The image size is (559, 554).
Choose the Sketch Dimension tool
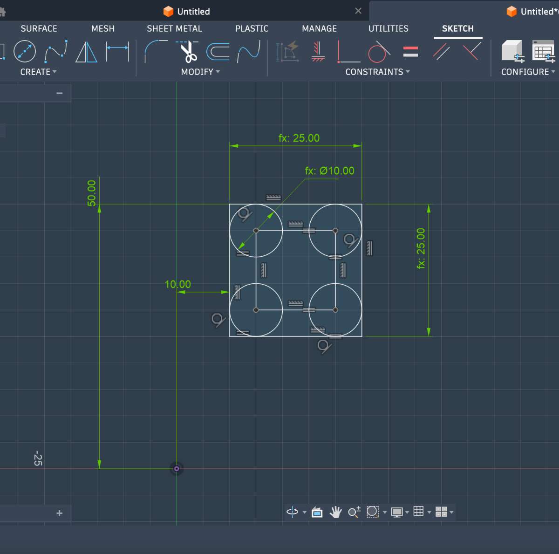coord(117,52)
